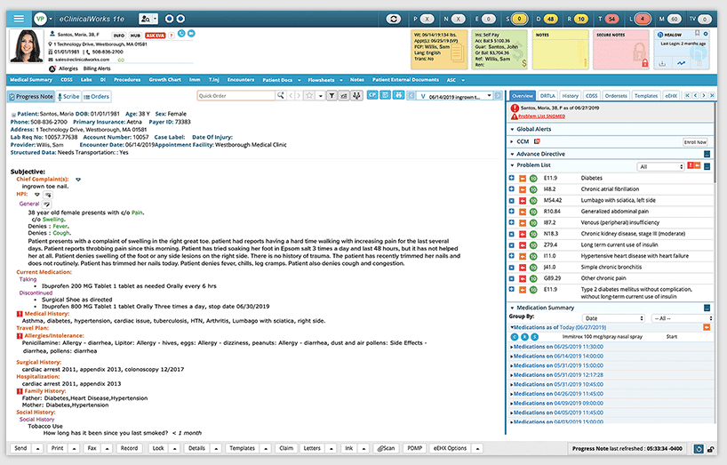This screenshot has width=727, height=465.
Task: Switch to the Orders view
Action: click(97, 96)
